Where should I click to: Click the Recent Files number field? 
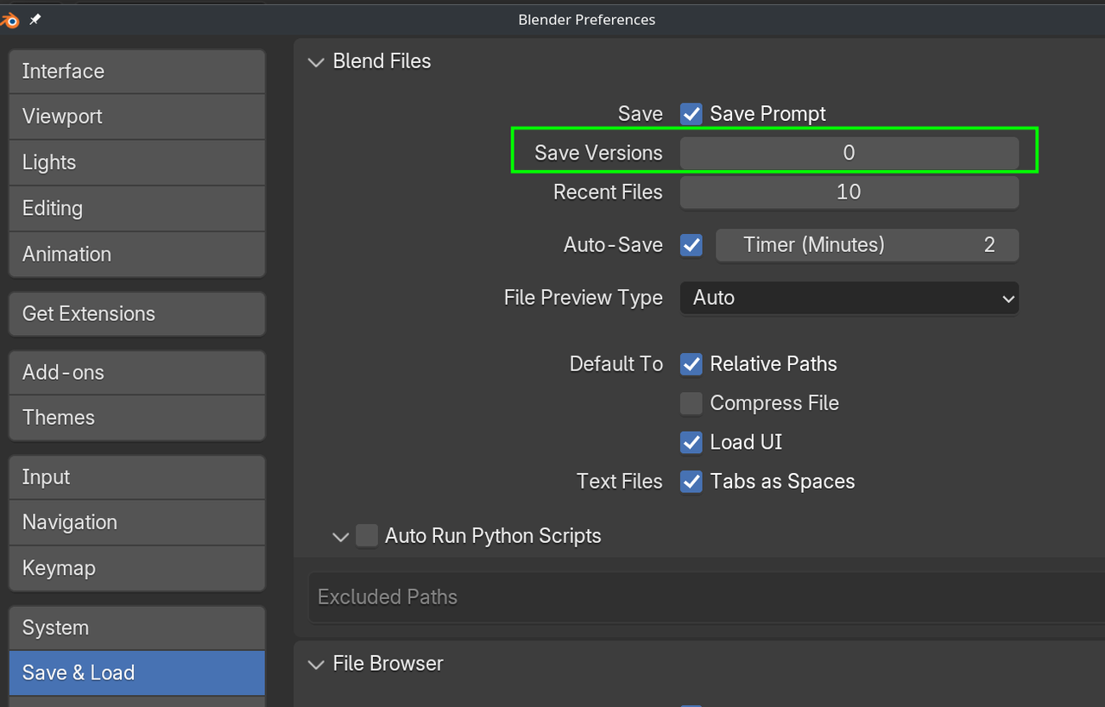coord(849,192)
